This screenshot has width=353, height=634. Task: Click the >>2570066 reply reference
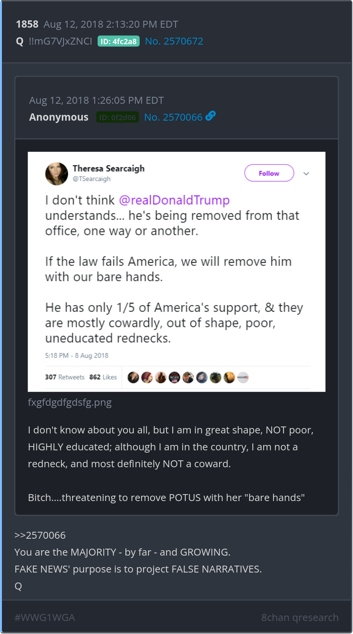coord(40,535)
